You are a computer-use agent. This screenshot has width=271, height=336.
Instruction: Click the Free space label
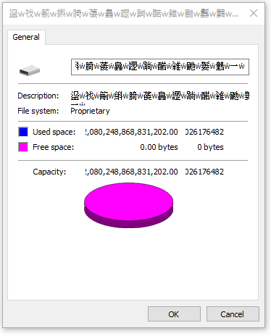[54, 147]
